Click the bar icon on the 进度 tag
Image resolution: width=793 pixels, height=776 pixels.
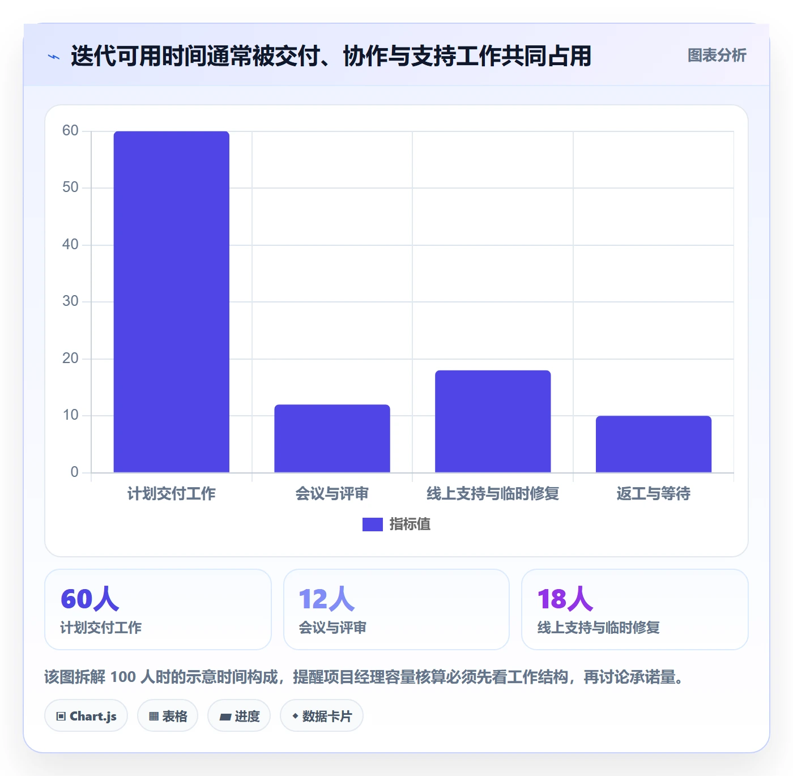click(x=225, y=717)
